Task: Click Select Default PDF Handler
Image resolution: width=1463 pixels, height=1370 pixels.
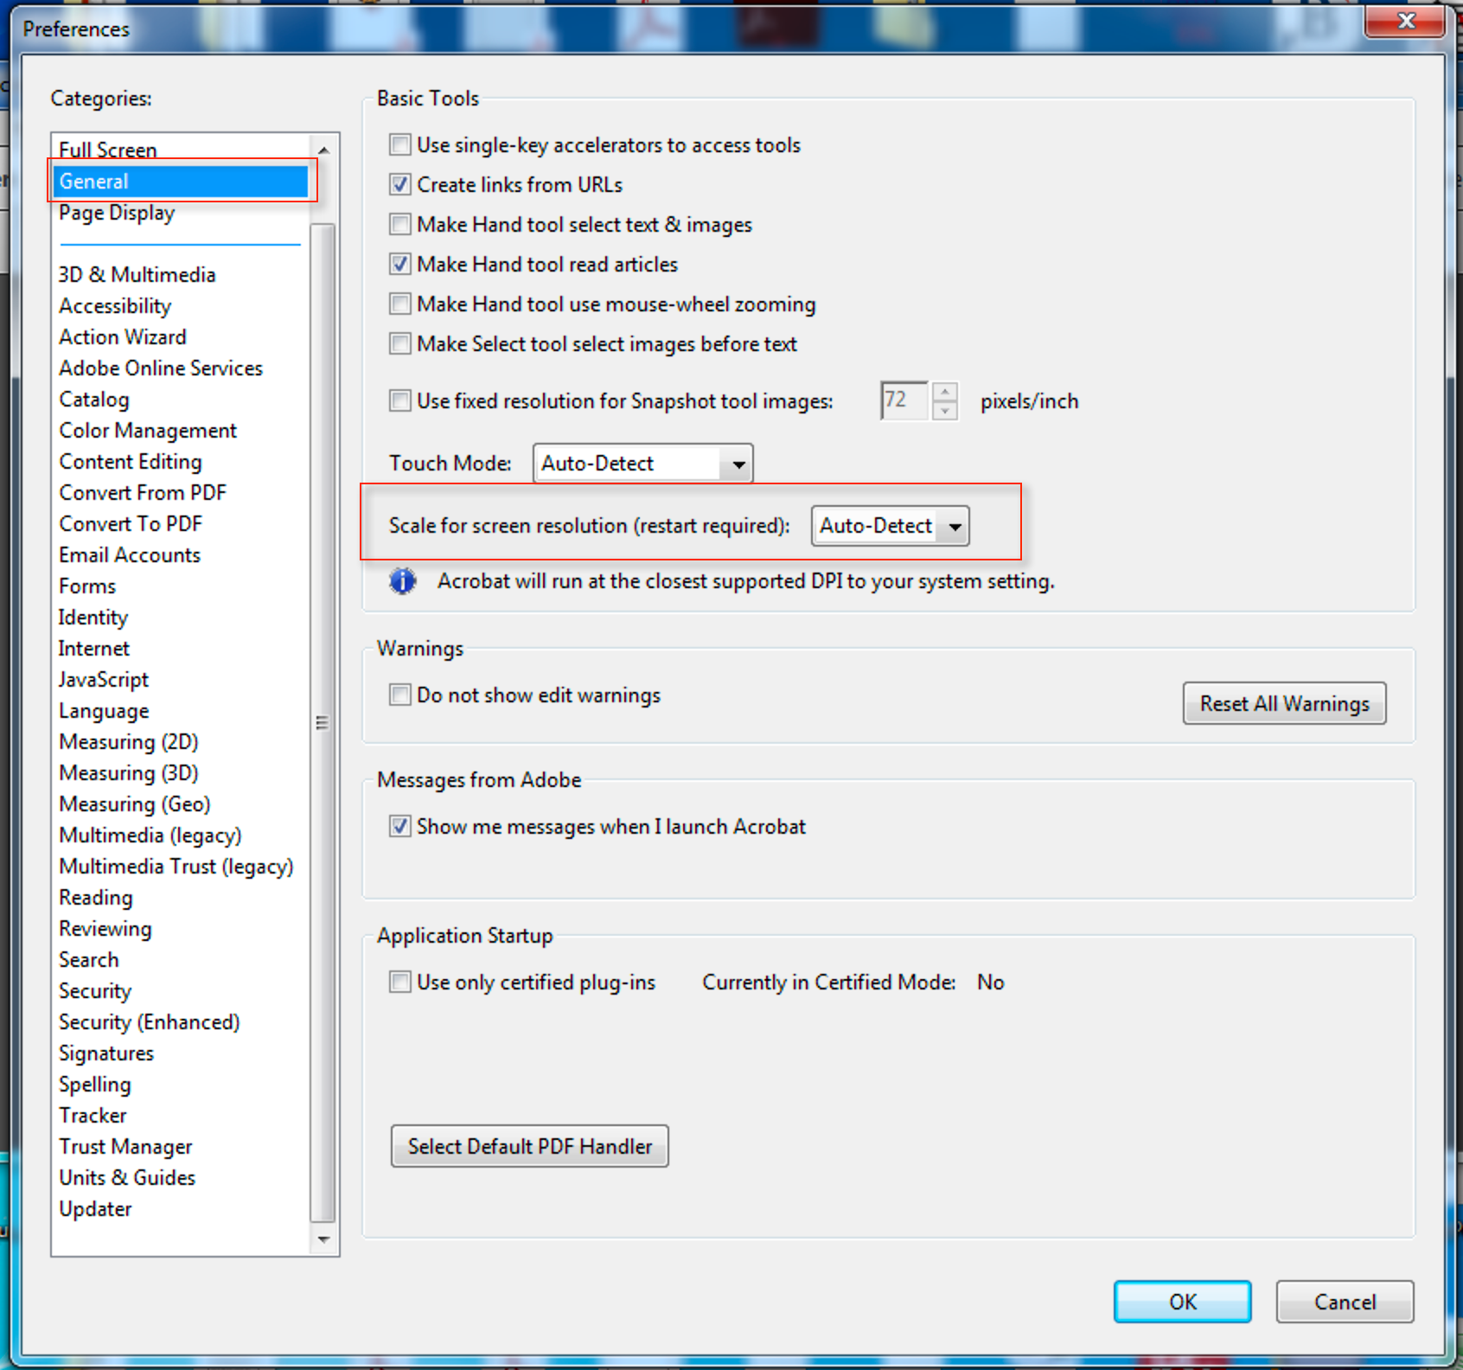Action: tap(528, 1145)
